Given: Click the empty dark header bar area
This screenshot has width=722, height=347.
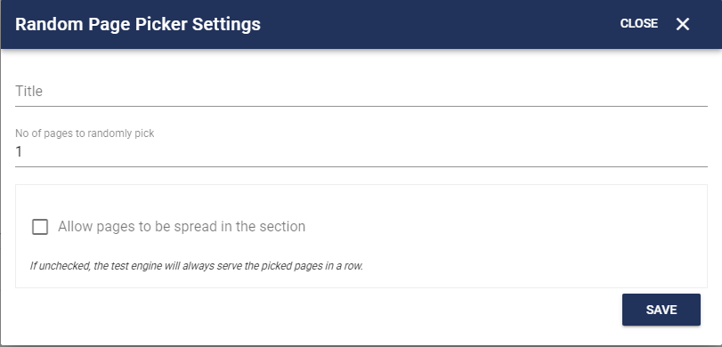Looking at the screenshot, I should [437, 24].
